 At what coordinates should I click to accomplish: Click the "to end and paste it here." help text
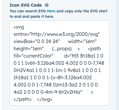32,17
